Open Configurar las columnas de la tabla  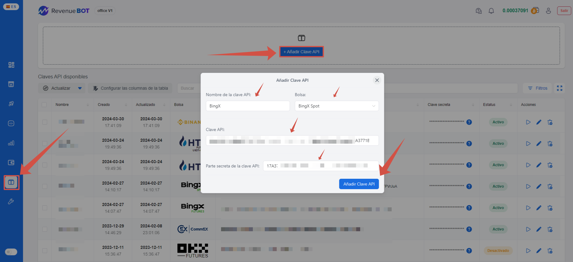click(x=130, y=88)
